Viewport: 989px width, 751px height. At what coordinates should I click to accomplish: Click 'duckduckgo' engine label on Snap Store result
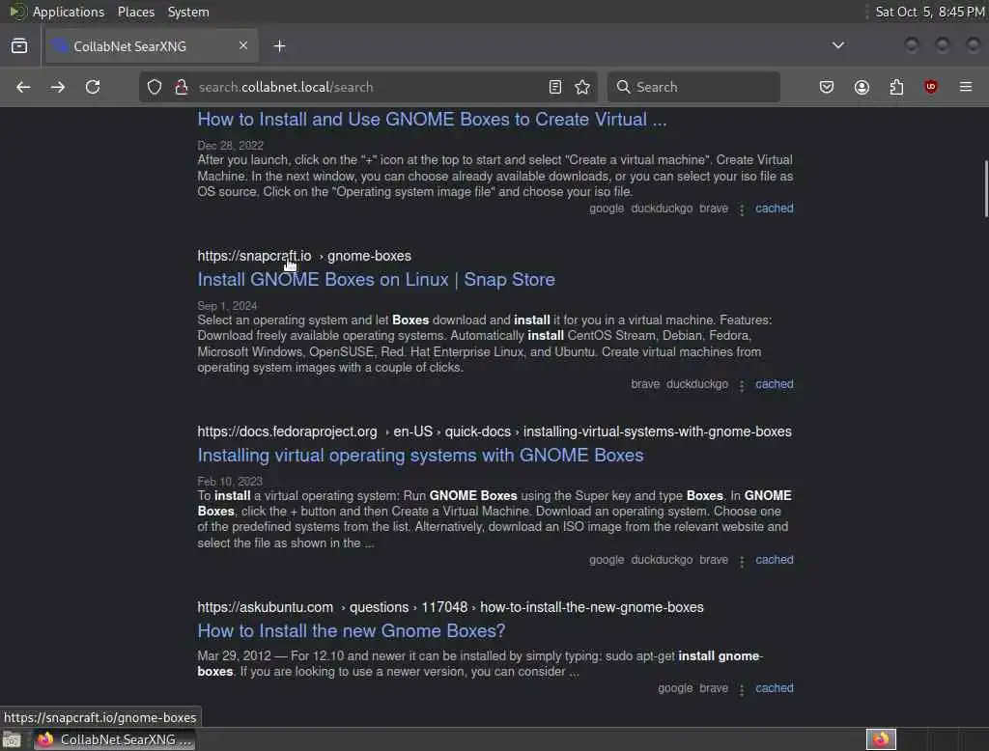tap(697, 384)
